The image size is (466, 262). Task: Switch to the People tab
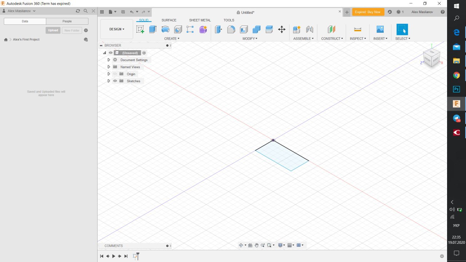[x=67, y=21]
